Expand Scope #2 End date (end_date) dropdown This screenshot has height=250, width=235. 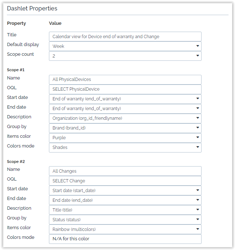pos(125,200)
